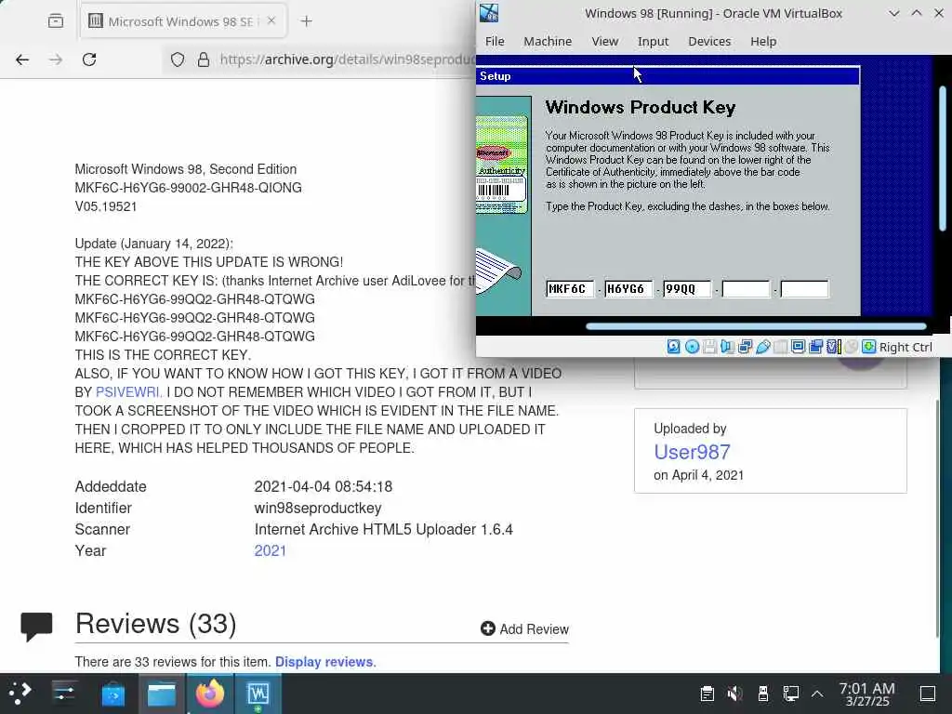Click the padlock site security icon
This screenshot has width=952, height=714.
pyautogui.click(x=204, y=59)
